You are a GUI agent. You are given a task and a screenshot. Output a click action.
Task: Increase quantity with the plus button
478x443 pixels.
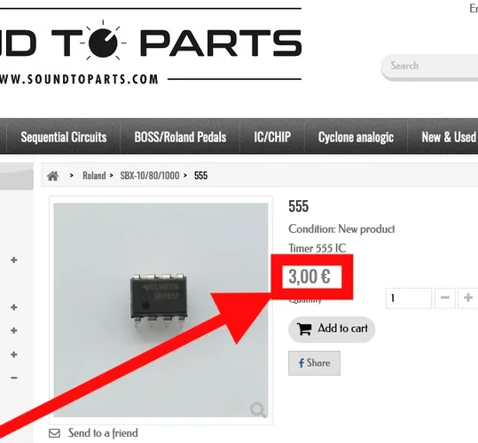pos(468,298)
